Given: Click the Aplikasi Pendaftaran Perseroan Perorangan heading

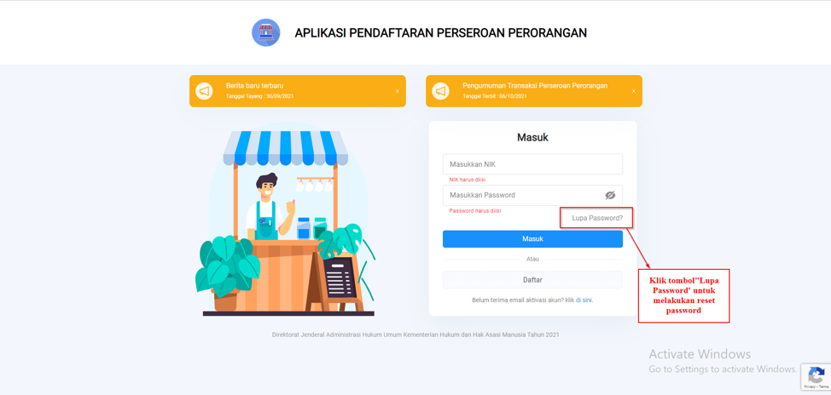Looking at the screenshot, I should [x=440, y=33].
